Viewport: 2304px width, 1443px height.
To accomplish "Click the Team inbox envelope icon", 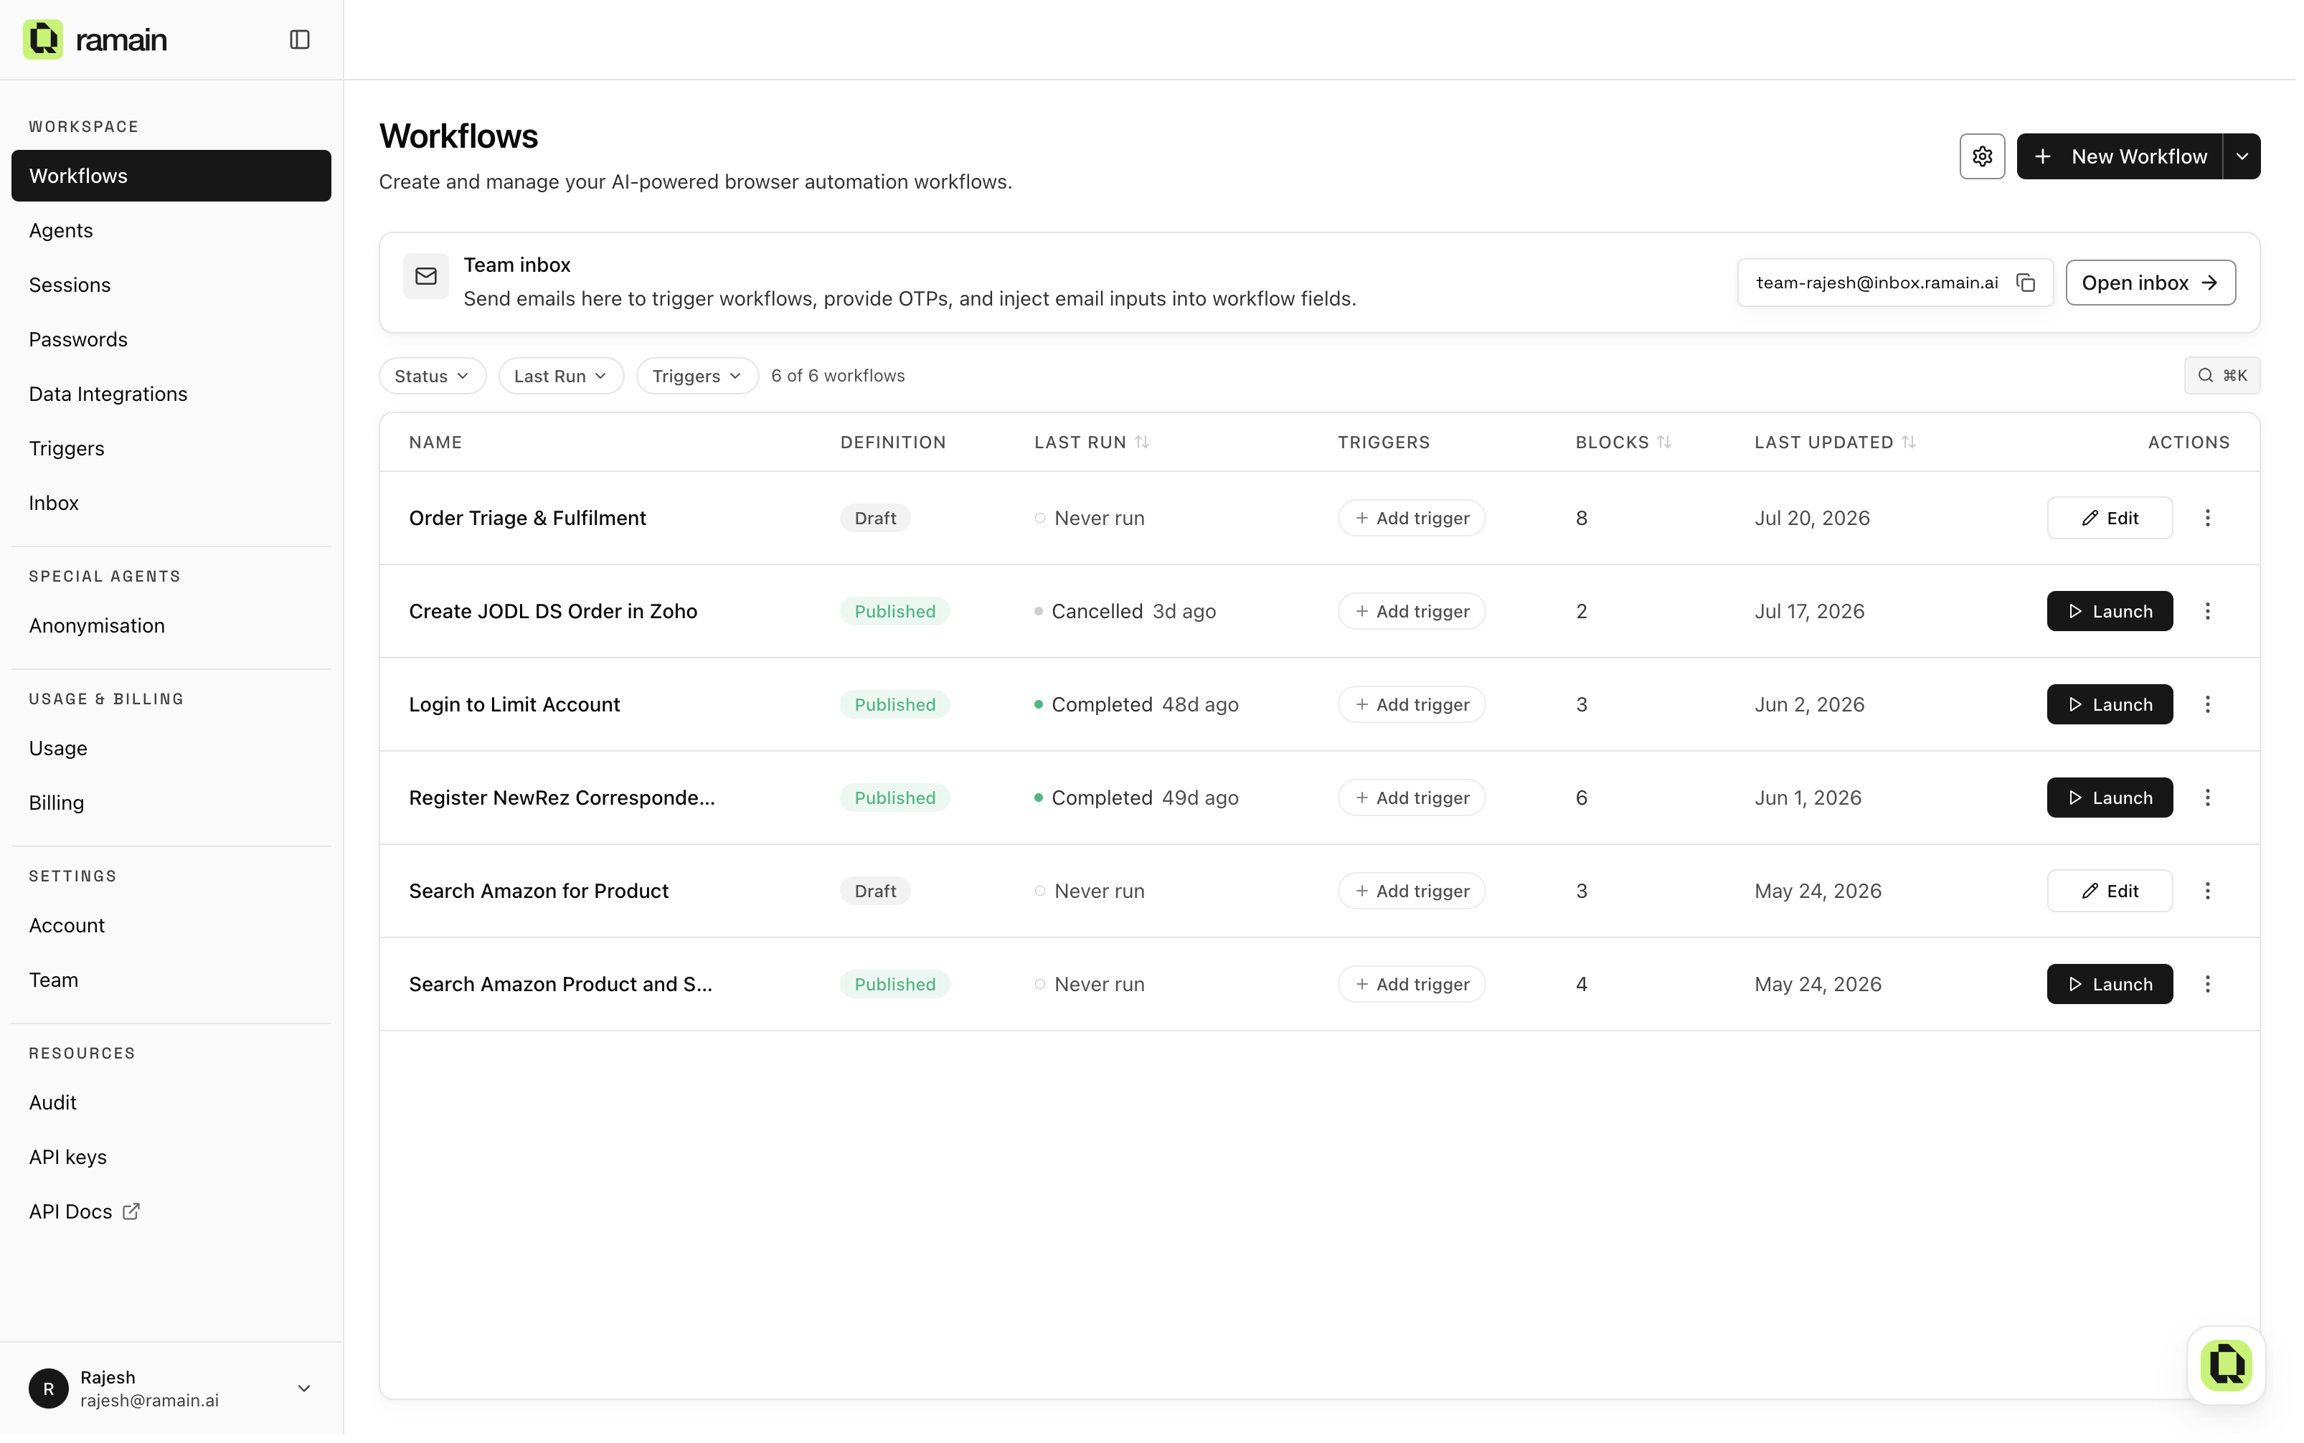I will click(x=425, y=277).
